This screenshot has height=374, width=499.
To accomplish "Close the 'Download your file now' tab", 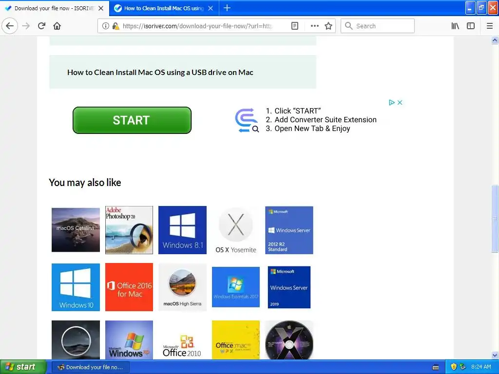I will pos(101,8).
